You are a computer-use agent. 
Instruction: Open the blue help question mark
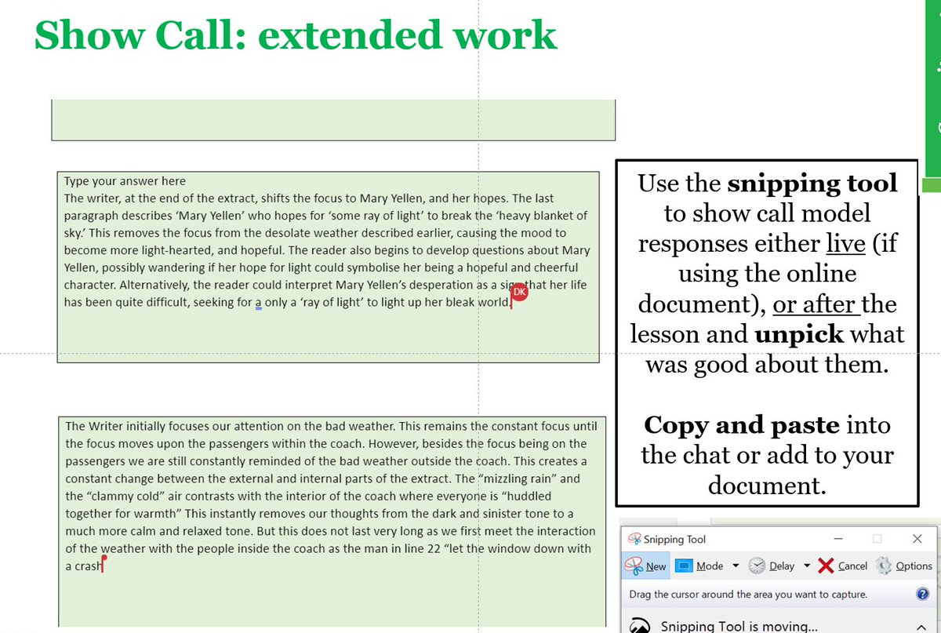click(922, 594)
